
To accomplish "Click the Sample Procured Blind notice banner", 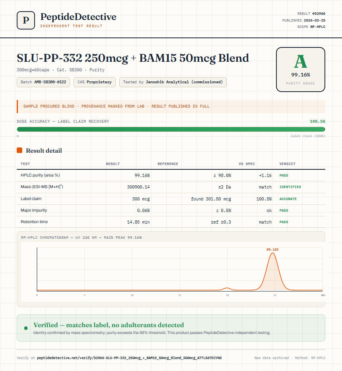I will tap(171, 106).
